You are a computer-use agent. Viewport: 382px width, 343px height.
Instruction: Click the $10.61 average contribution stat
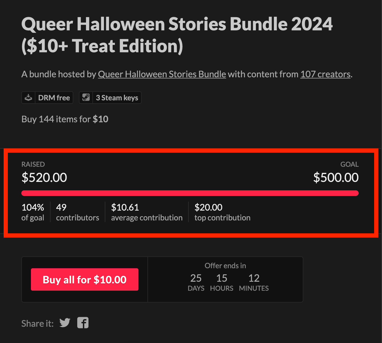[x=147, y=212]
